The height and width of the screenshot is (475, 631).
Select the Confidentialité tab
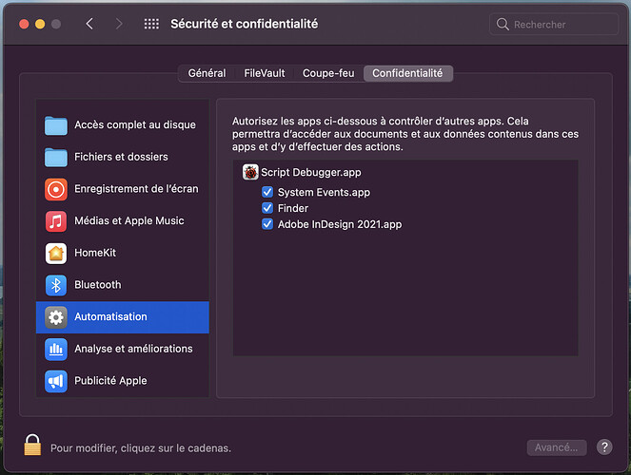pyautogui.click(x=407, y=73)
